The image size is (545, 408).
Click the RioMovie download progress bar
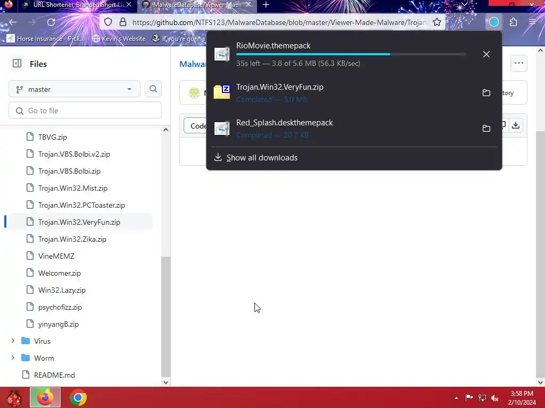[x=350, y=54]
